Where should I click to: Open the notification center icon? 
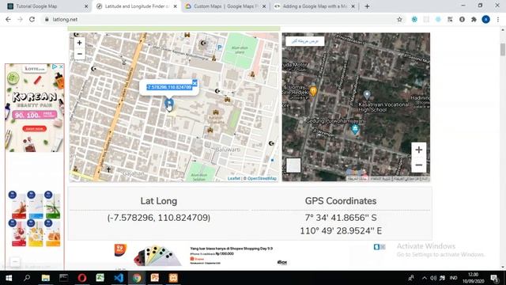pos(494,278)
